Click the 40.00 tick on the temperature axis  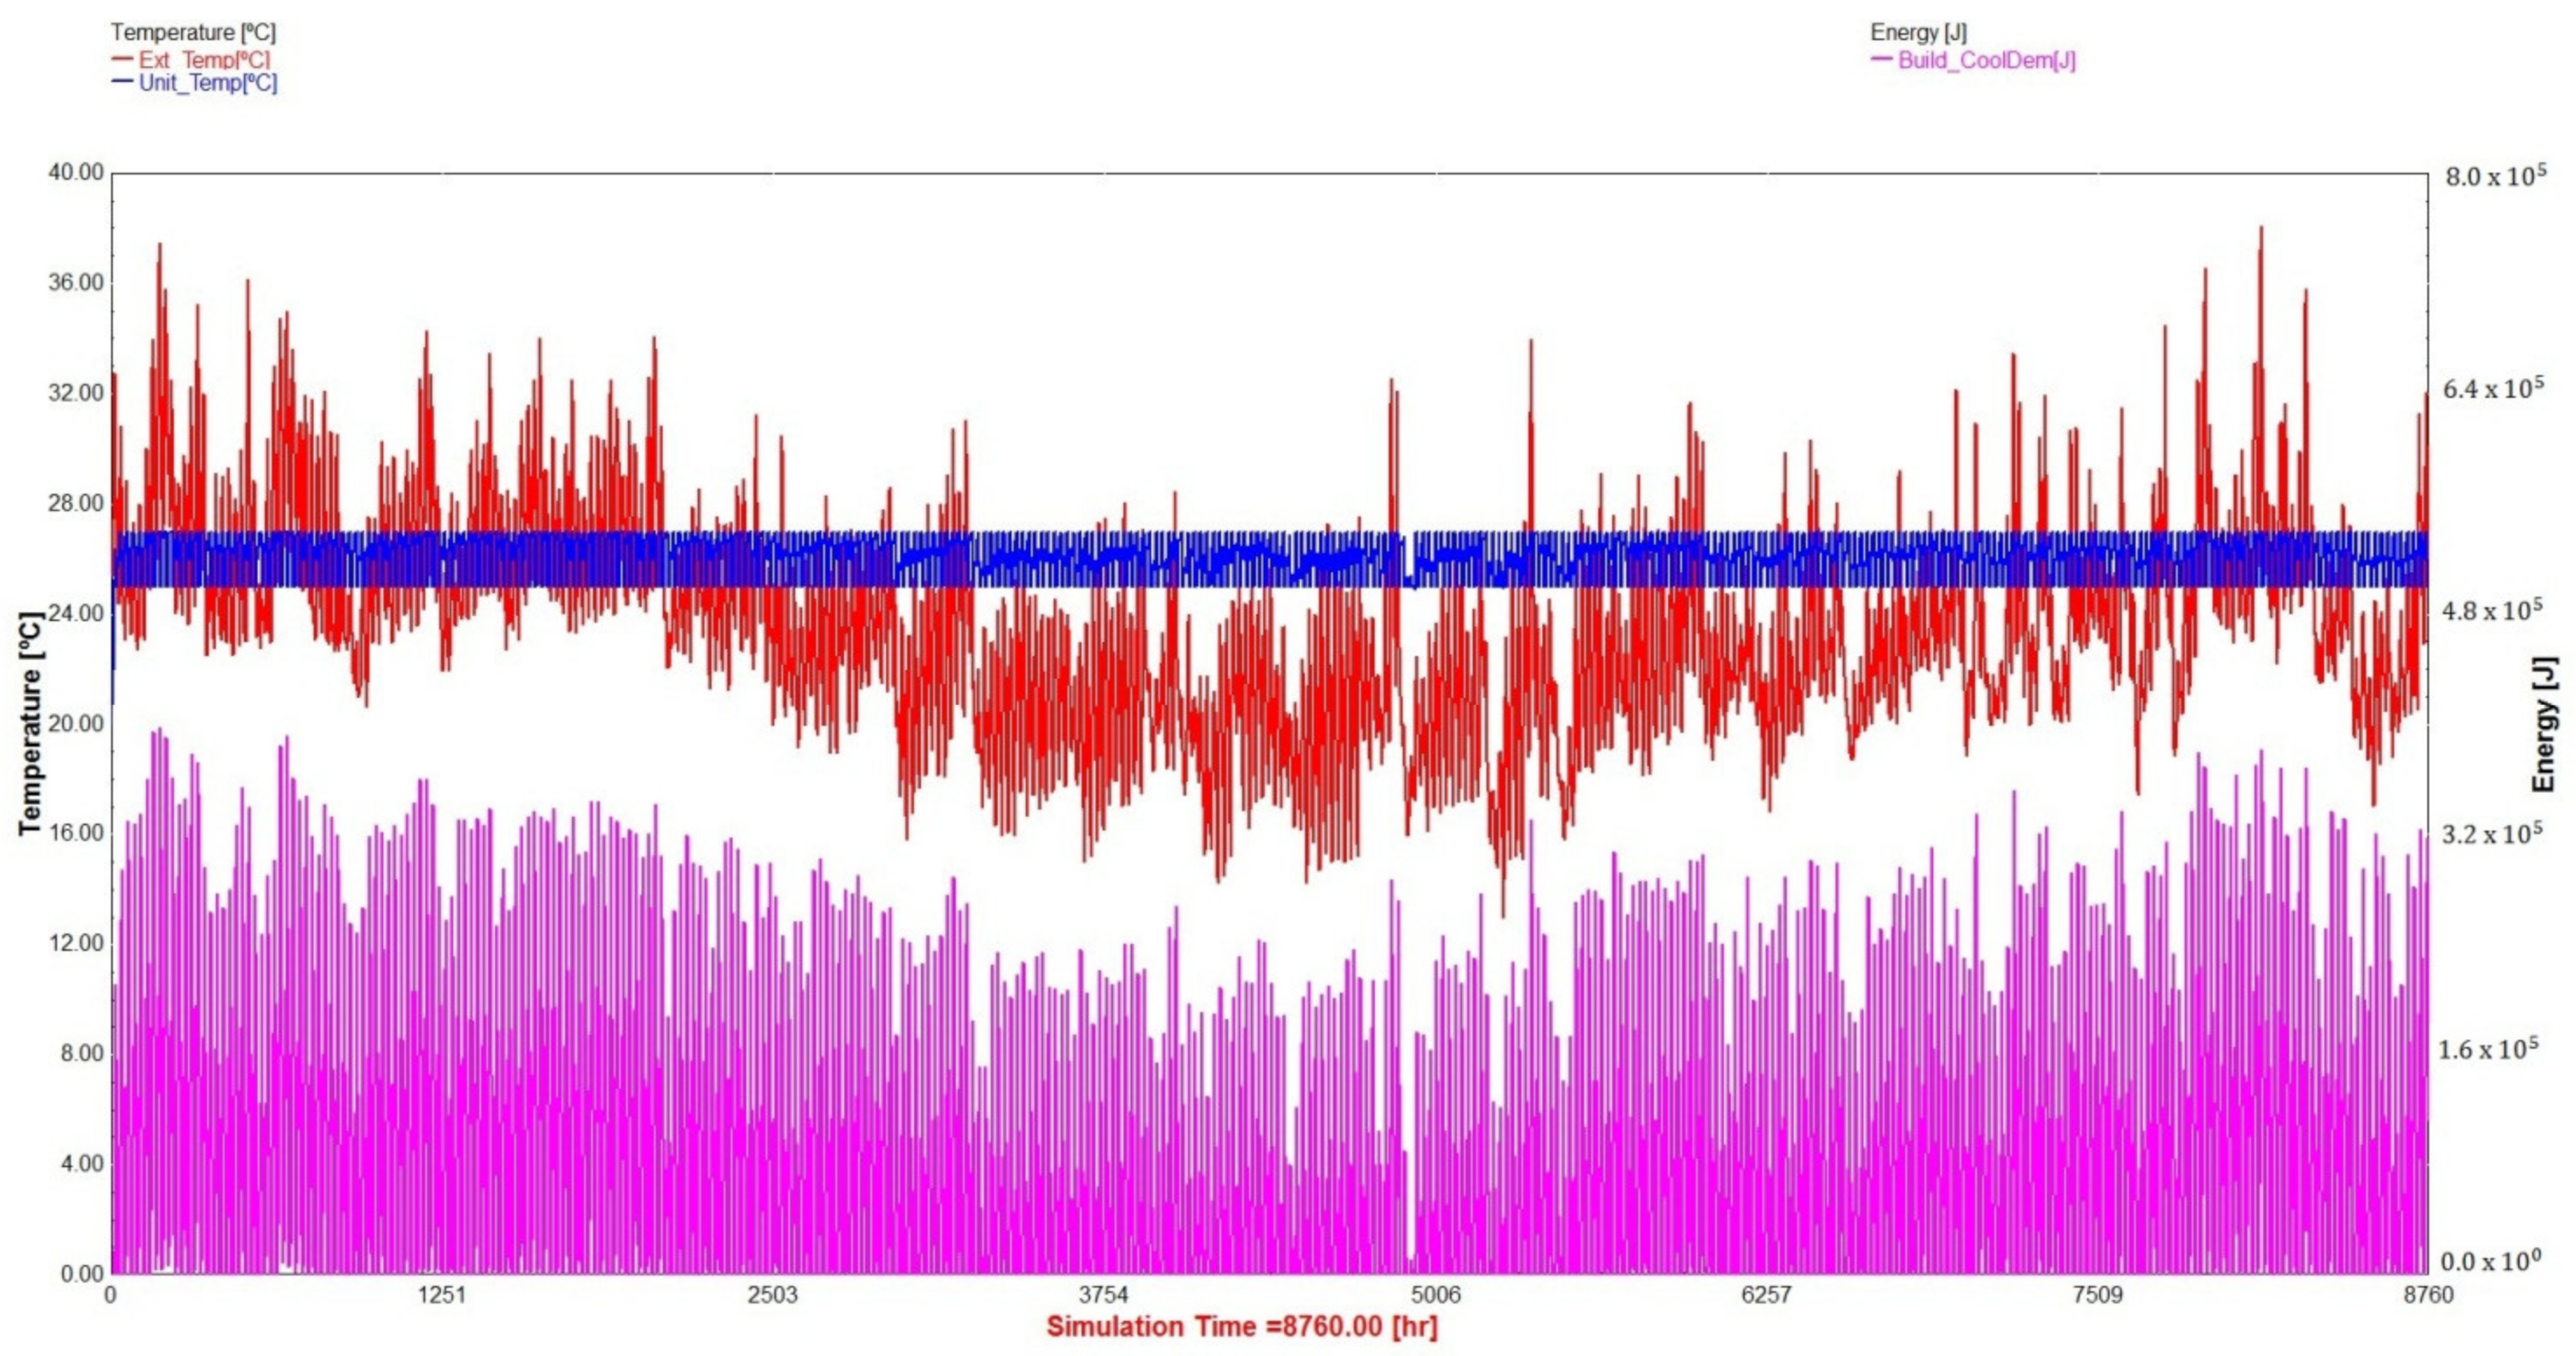click(x=76, y=173)
